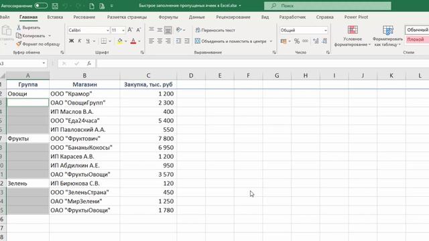
Task: Open the Calibri font name dropdown
Action: coord(107,30)
